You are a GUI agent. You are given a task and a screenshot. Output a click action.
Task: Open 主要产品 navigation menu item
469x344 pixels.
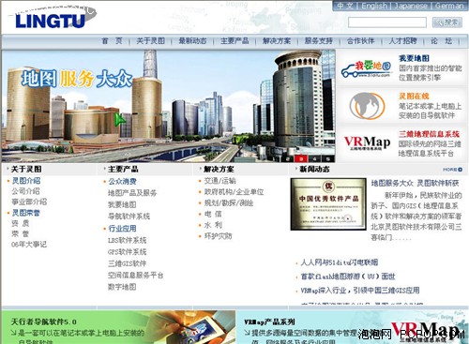click(234, 41)
